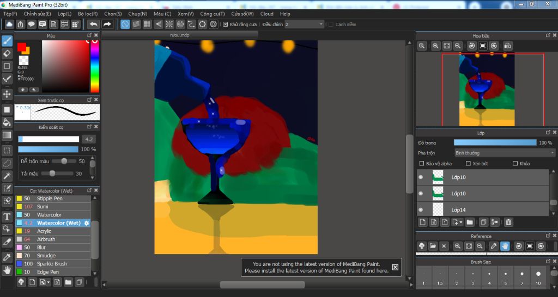The width and height of the screenshot is (558, 297).
Task: Enable the Bảo vệ alpha checkbox
Action: pyautogui.click(x=421, y=163)
